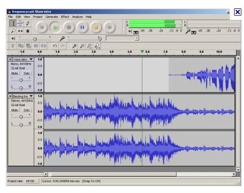Click the horizontal scrollbar left arrow
The image size is (244, 193).
[46, 174]
